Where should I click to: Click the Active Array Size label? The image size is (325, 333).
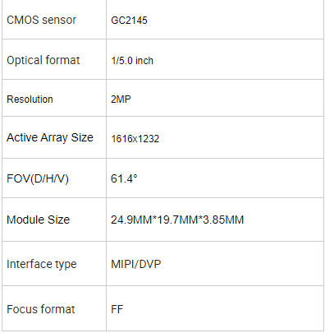click(x=50, y=137)
